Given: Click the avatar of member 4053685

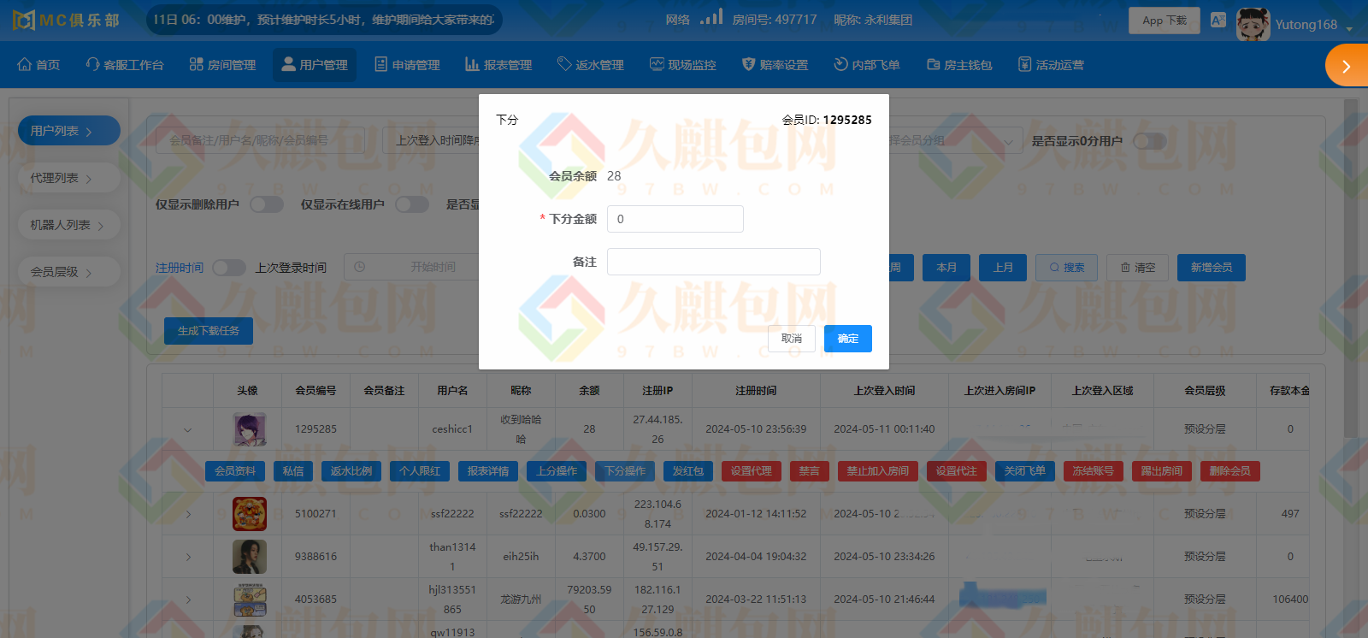Looking at the screenshot, I should click(x=250, y=600).
